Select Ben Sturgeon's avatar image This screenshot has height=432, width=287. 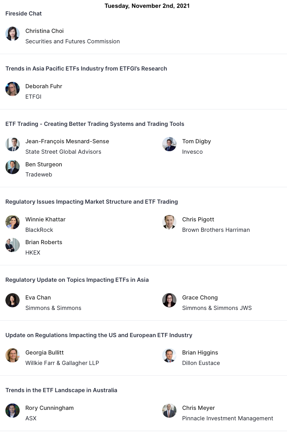click(x=12, y=167)
